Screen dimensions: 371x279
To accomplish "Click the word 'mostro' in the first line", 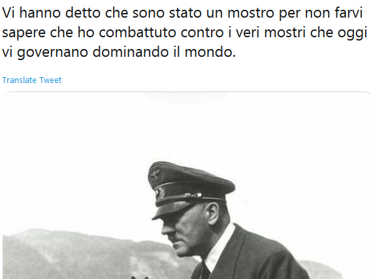I will pos(251,12).
